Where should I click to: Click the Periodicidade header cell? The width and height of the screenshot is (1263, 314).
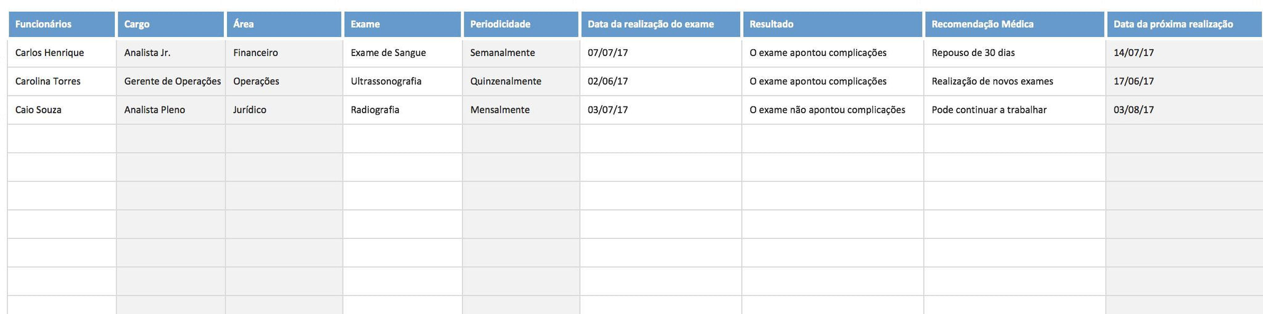(520, 25)
